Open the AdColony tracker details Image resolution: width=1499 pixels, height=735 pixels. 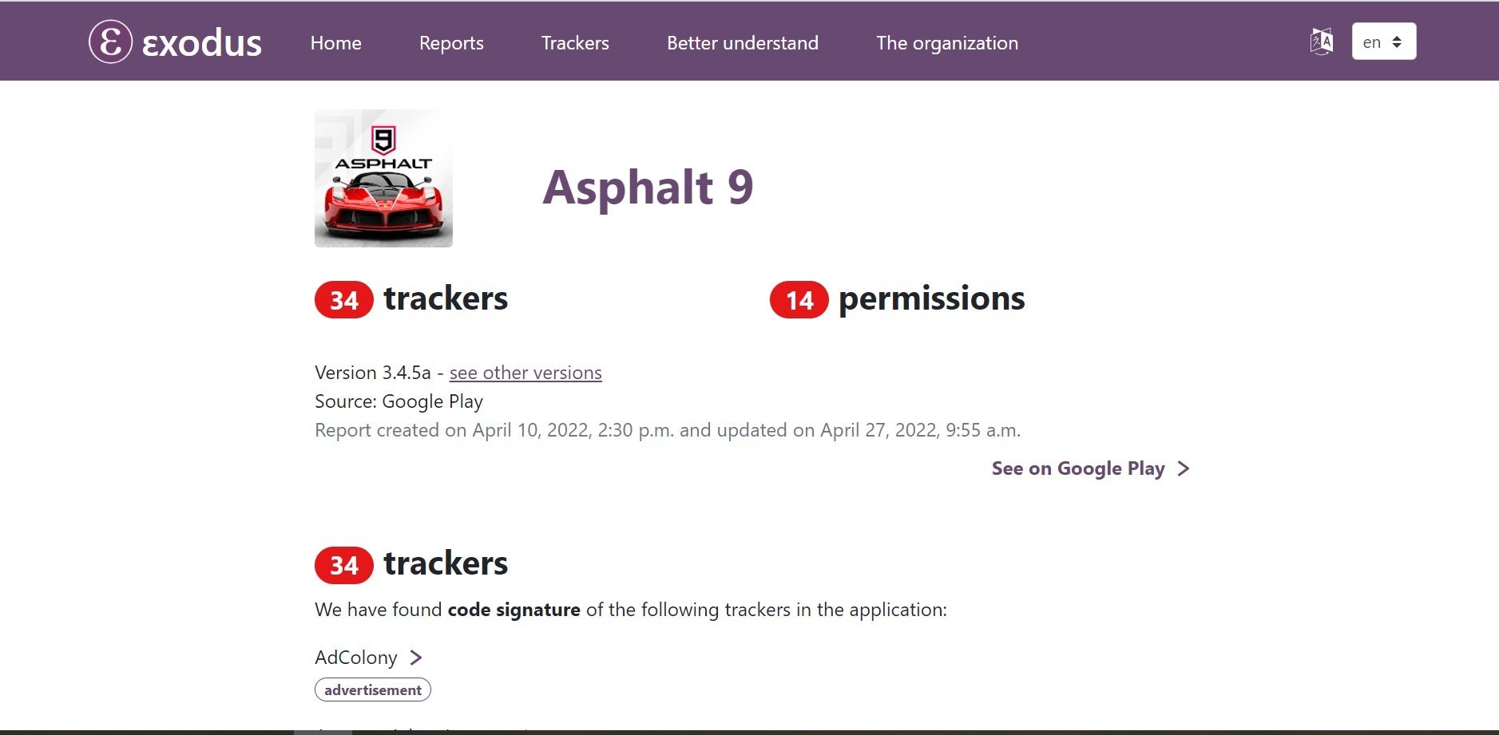pyautogui.click(x=356, y=658)
